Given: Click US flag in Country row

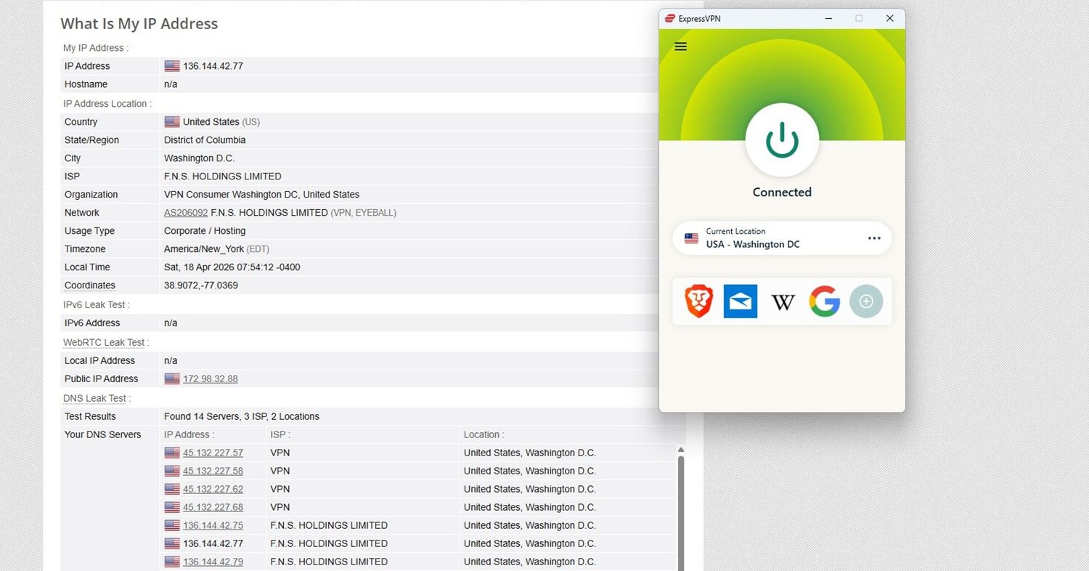Looking at the screenshot, I should click(172, 122).
